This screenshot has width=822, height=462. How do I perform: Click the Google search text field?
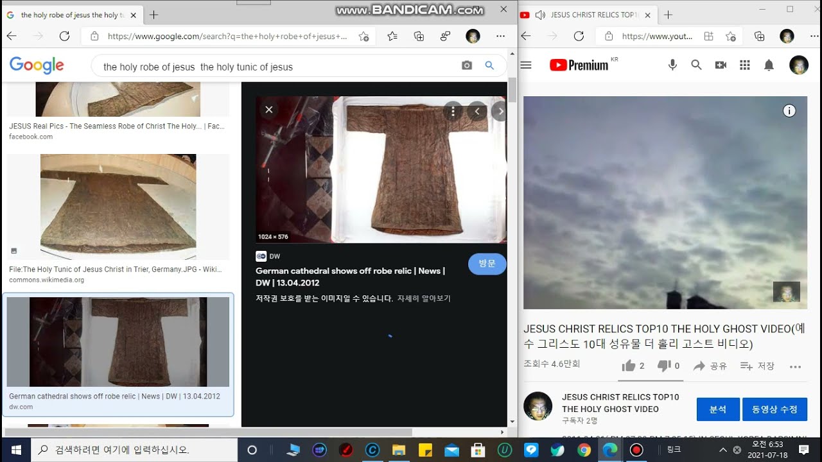click(x=276, y=66)
